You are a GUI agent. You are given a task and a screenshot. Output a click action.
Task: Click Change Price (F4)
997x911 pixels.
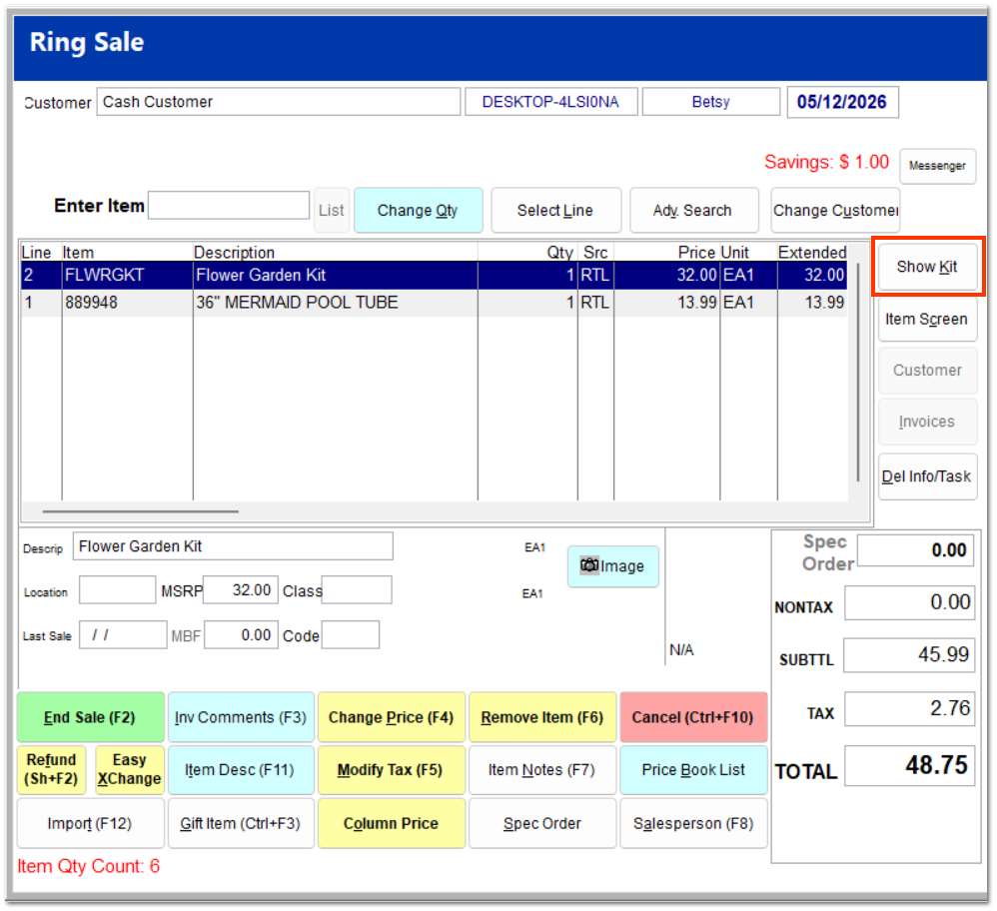click(391, 717)
